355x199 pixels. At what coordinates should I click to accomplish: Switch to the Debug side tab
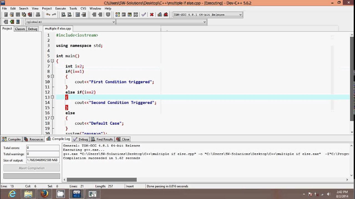click(x=32, y=29)
